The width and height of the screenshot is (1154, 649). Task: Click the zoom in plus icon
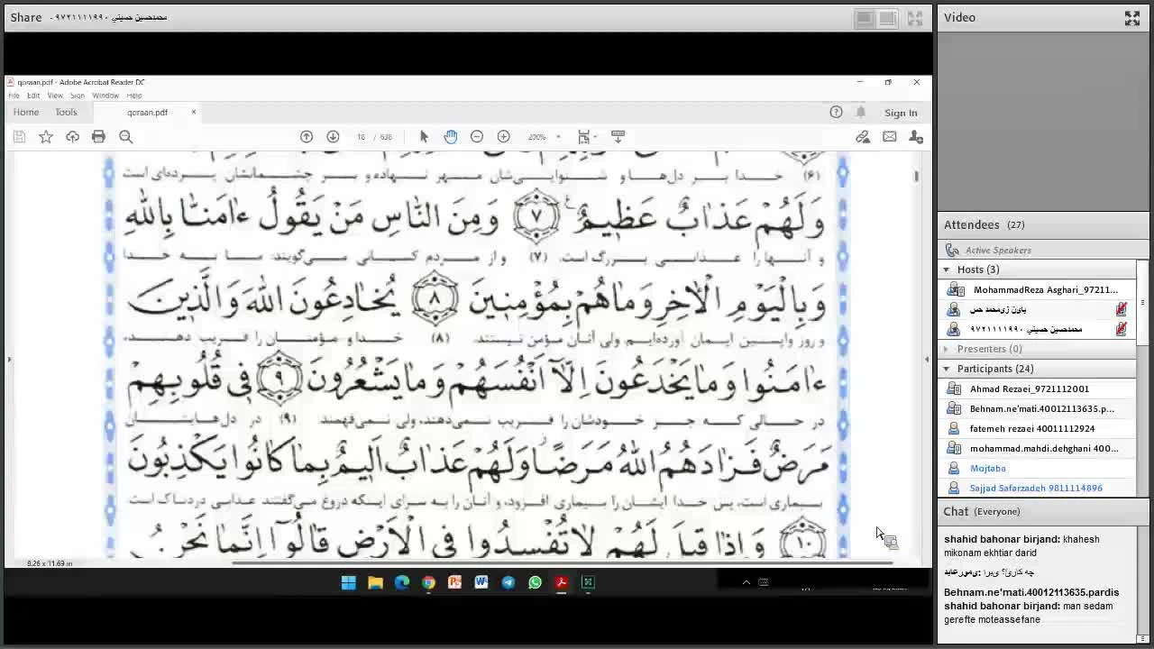tap(503, 136)
